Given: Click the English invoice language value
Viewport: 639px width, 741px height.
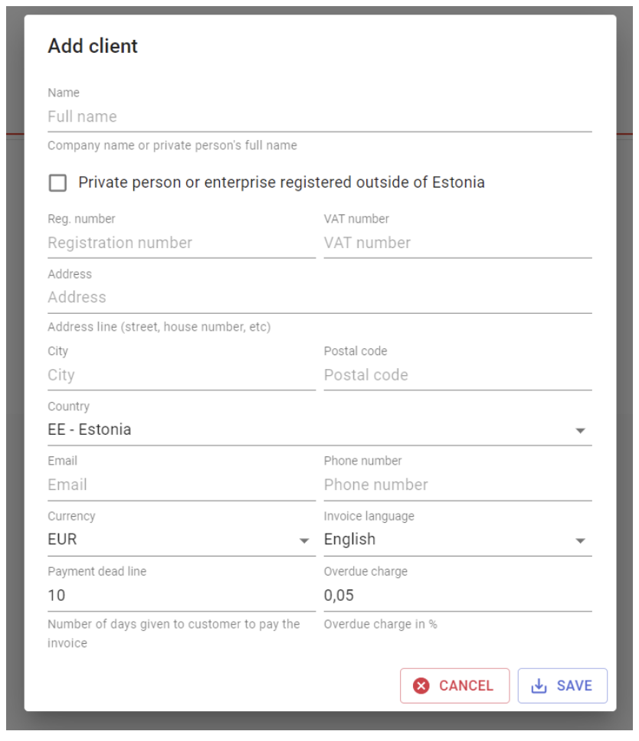Looking at the screenshot, I should coord(349,540).
